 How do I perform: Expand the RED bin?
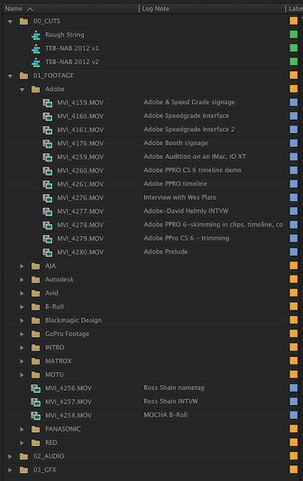[x=22, y=442]
